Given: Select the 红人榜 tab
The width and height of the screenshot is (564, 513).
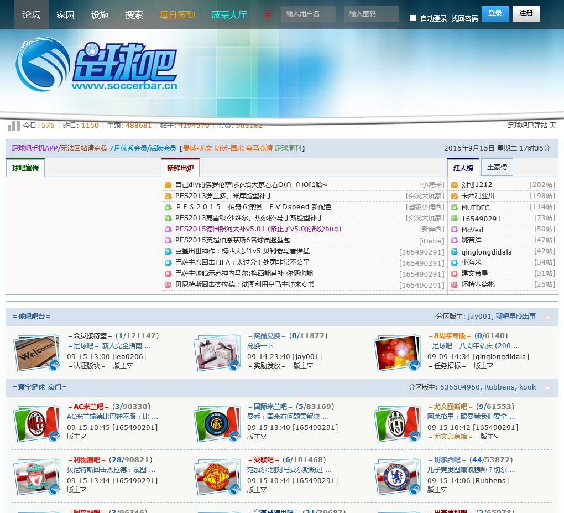Looking at the screenshot, I should [x=463, y=168].
